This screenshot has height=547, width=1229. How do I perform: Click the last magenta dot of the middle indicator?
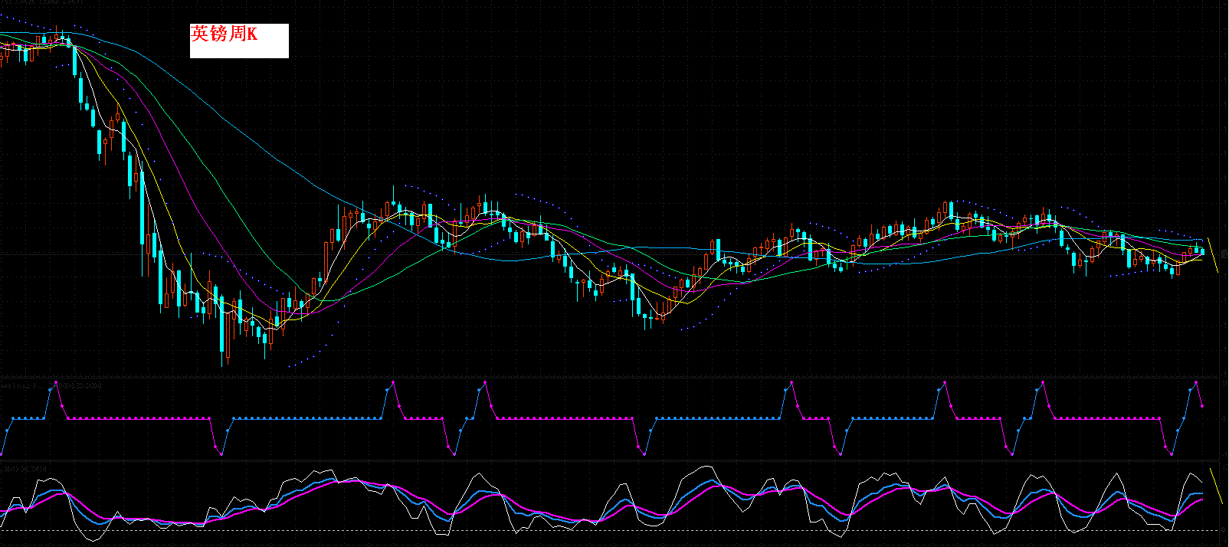[1202, 406]
